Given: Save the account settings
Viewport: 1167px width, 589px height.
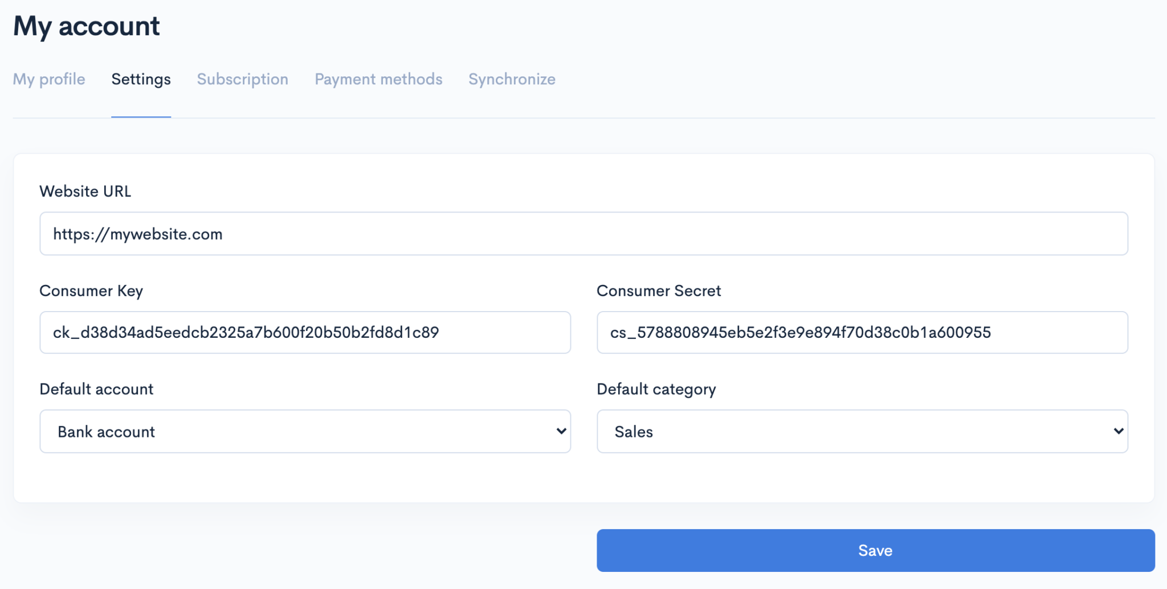Looking at the screenshot, I should pyautogui.click(x=875, y=550).
